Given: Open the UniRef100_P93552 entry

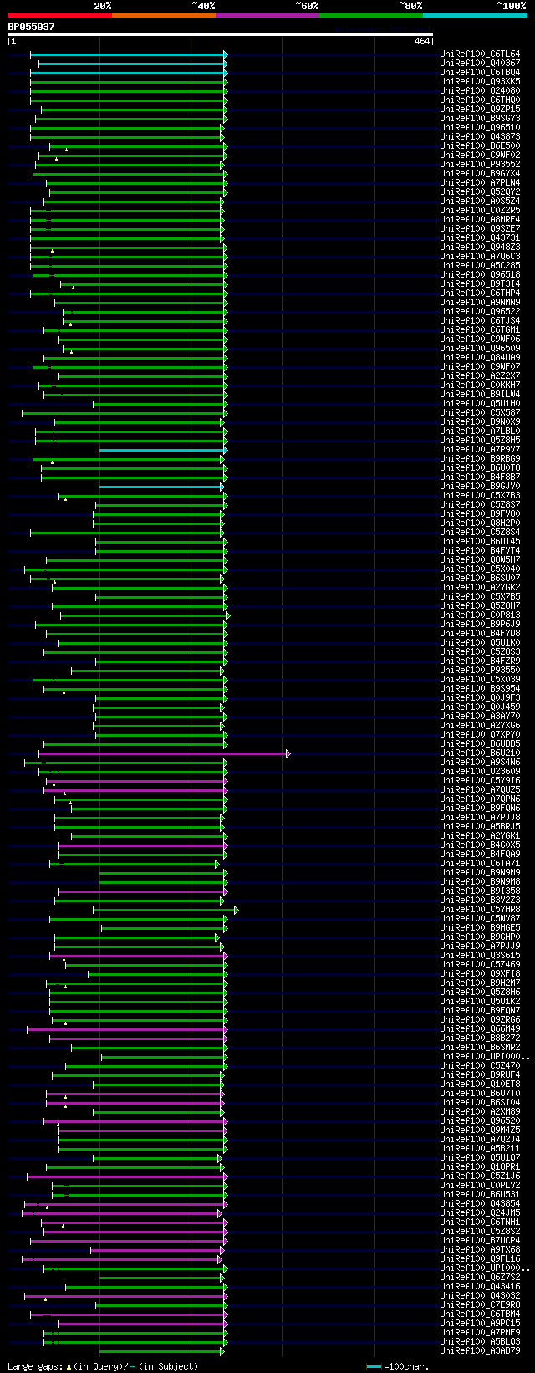Looking at the screenshot, I should [x=480, y=165].
